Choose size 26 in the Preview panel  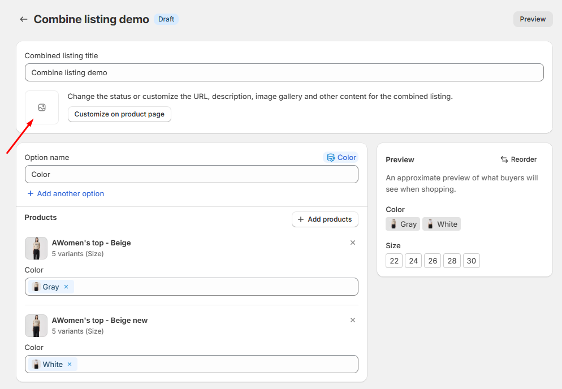point(433,261)
